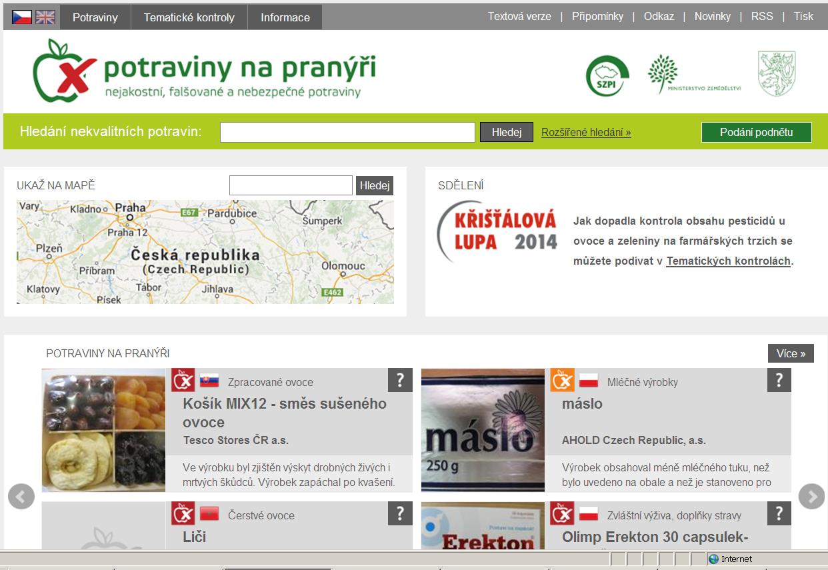Image resolution: width=828 pixels, height=570 pixels.
Task: Click Čerstvé ovoce category label
Action: [261, 515]
